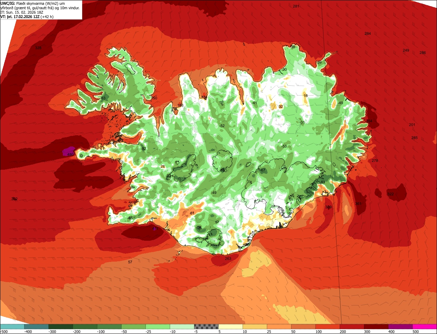
Task: Click the '322' value in the dark patch
Action: coord(390,194)
